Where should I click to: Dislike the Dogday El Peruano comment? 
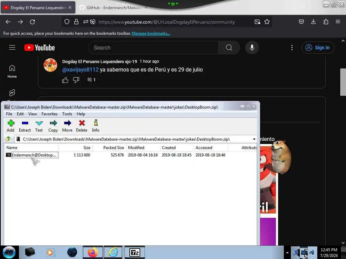click(76, 80)
